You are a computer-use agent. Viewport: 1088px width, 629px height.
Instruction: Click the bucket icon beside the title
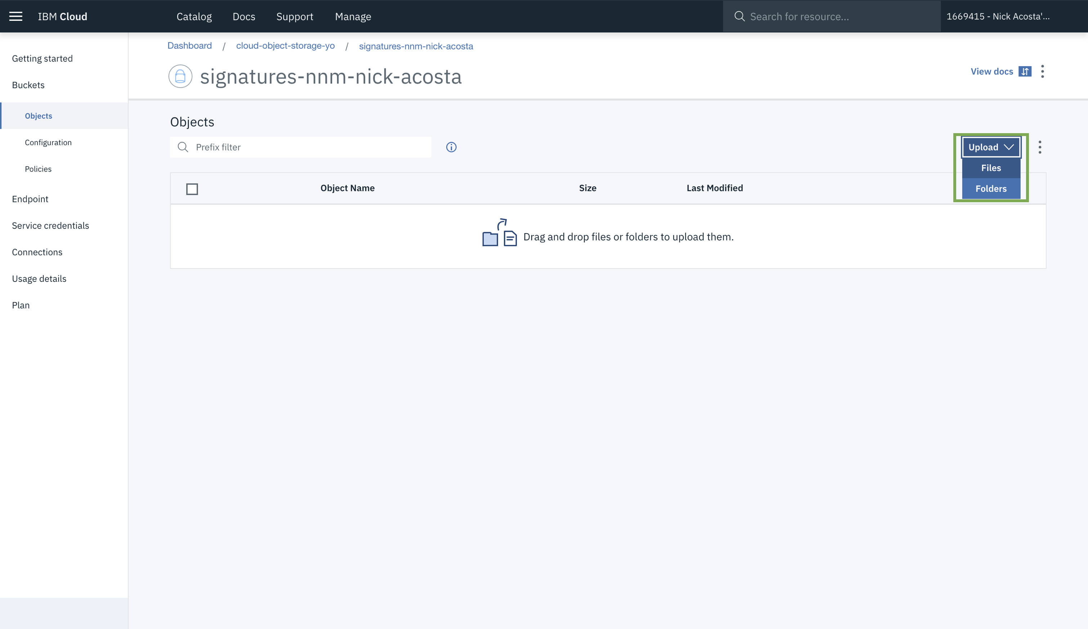[180, 76]
